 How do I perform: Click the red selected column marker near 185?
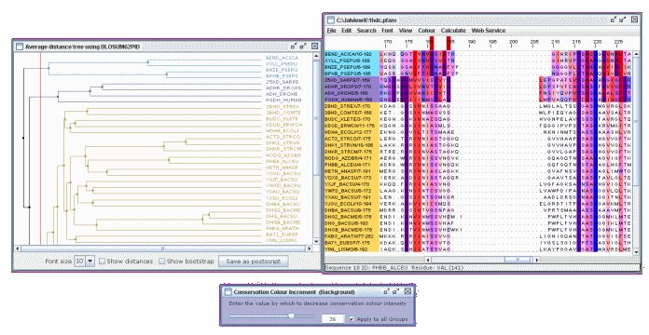pyautogui.click(x=449, y=43)
